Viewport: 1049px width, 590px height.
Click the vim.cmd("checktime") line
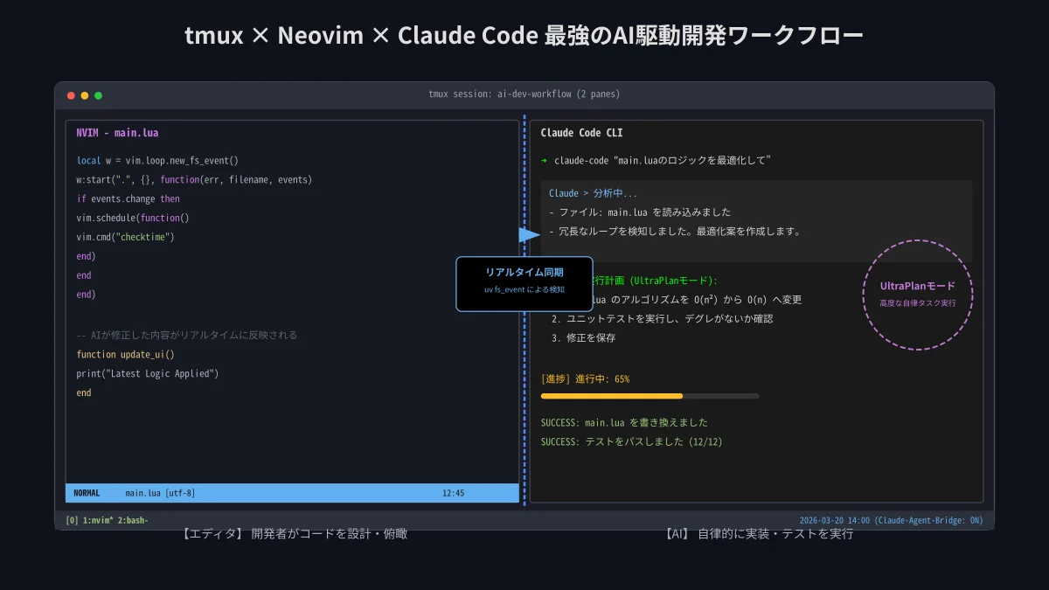(126, 238)
